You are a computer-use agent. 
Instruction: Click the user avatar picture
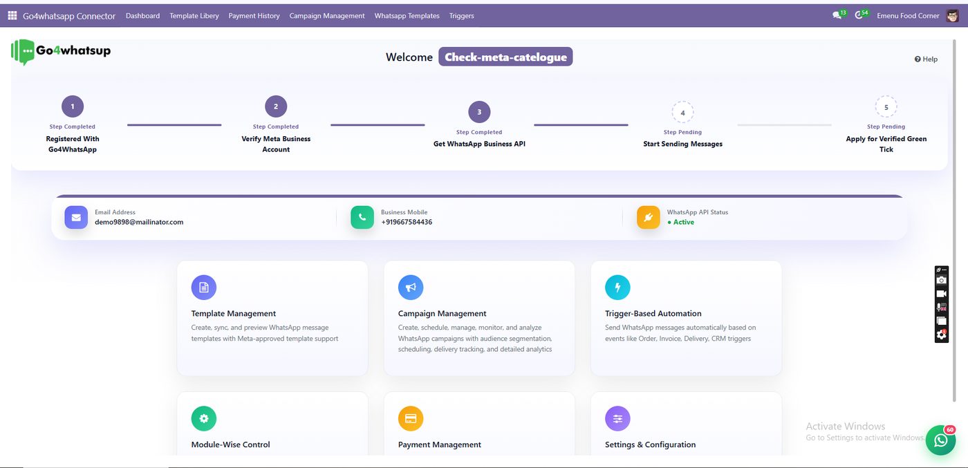[x=952, y=15]
